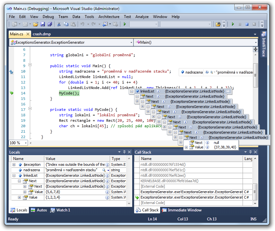This screenshot has width=275, height=231.
Task: Click the Break All pause icon
Action: pos(240,24)
